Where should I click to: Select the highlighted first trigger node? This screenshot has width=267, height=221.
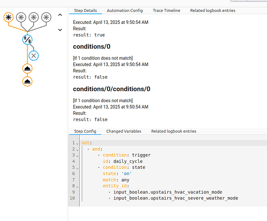tap(8, 17)
